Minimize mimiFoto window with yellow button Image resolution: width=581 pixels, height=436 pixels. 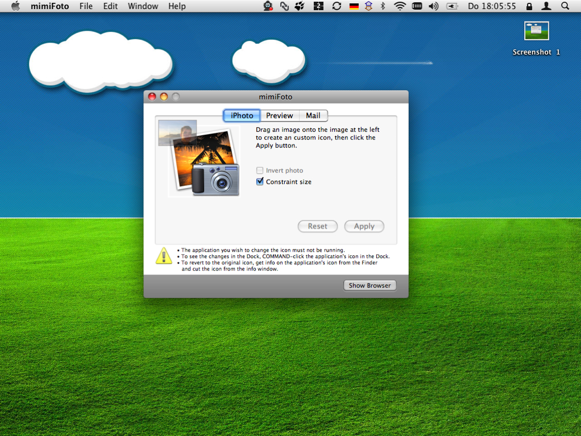click(164, 97)
